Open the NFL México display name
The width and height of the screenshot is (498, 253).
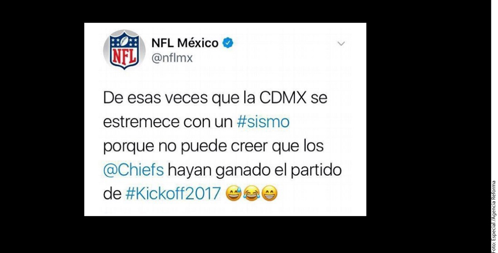pos(185,43)
